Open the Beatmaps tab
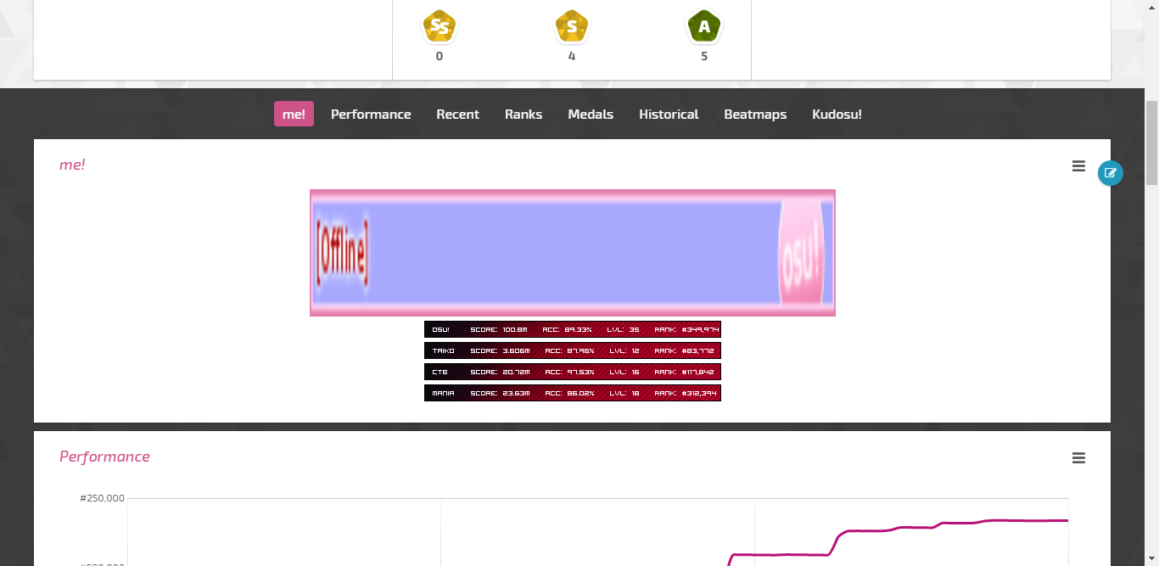1159x566 pixels. [755, 114]
